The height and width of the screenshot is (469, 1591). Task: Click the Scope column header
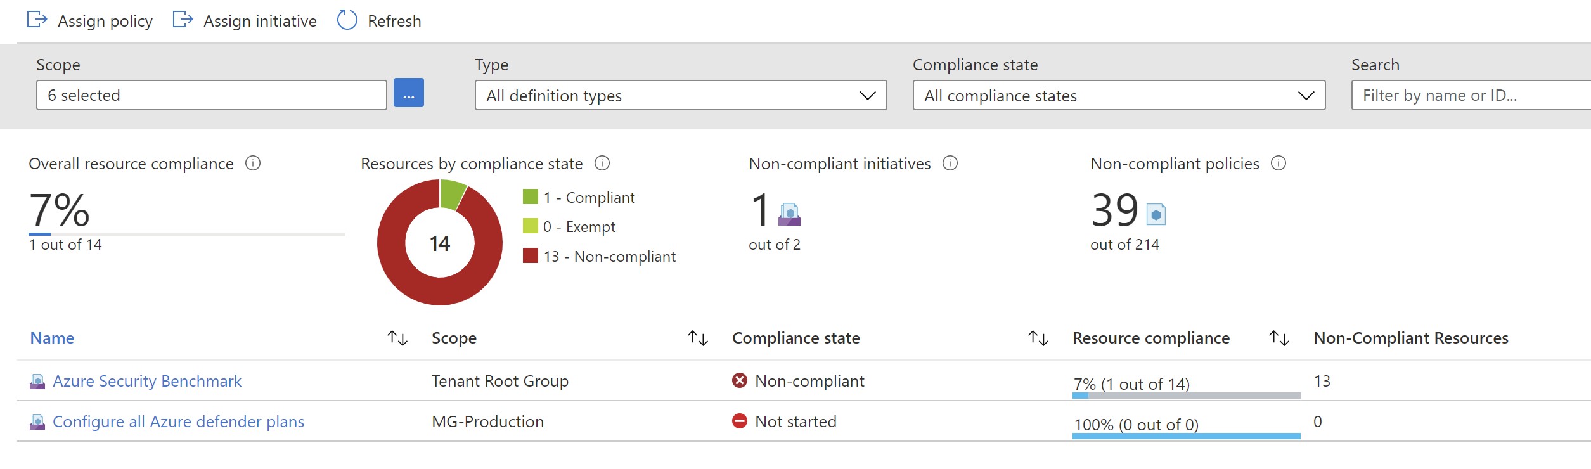[454, 338]
